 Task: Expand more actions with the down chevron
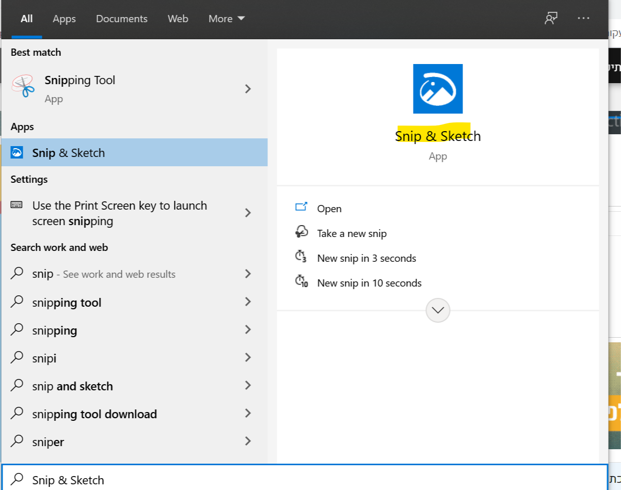pos(438,311)
